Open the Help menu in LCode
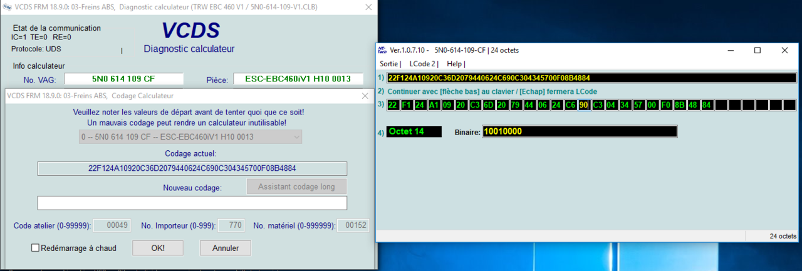802x271 pixels. [455, 64]
